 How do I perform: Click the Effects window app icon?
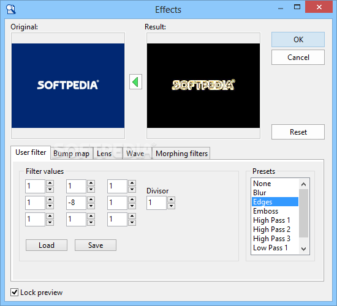tap(11, 9)
